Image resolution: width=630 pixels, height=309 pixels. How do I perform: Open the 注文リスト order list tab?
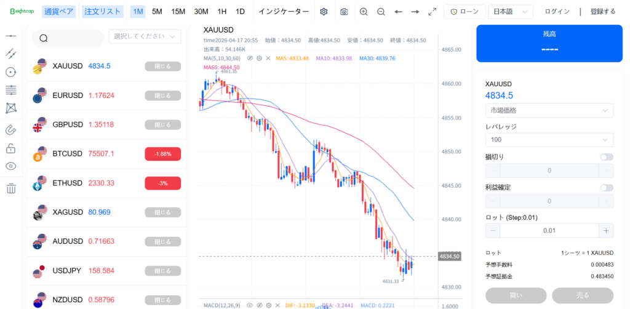pos(103,12)
